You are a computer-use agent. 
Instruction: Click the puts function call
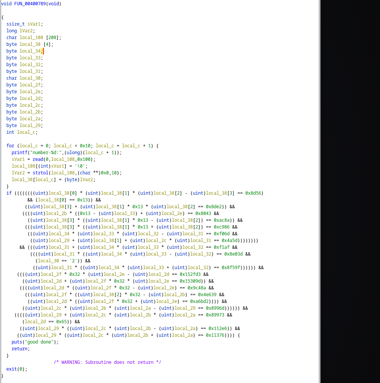[x=17, y=342]
